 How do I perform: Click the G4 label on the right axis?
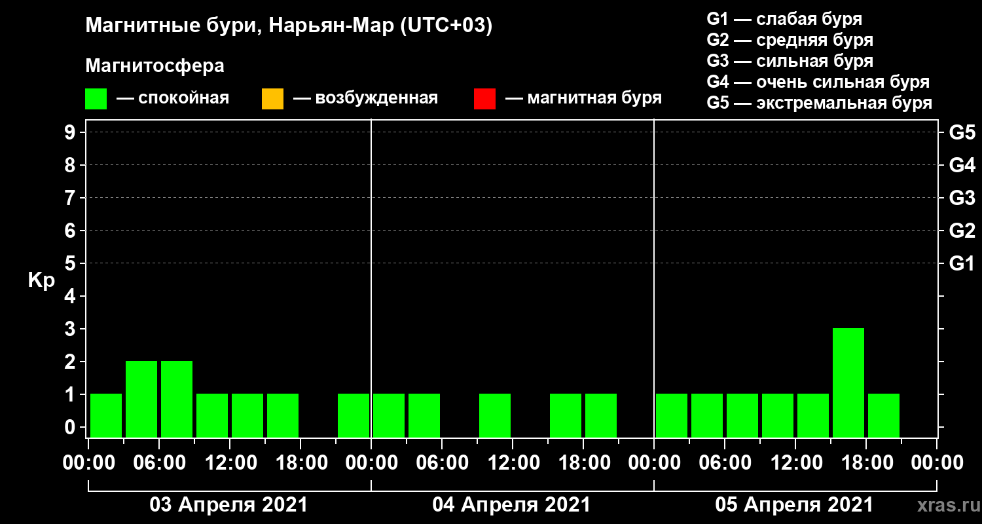[x=962, y=166]
